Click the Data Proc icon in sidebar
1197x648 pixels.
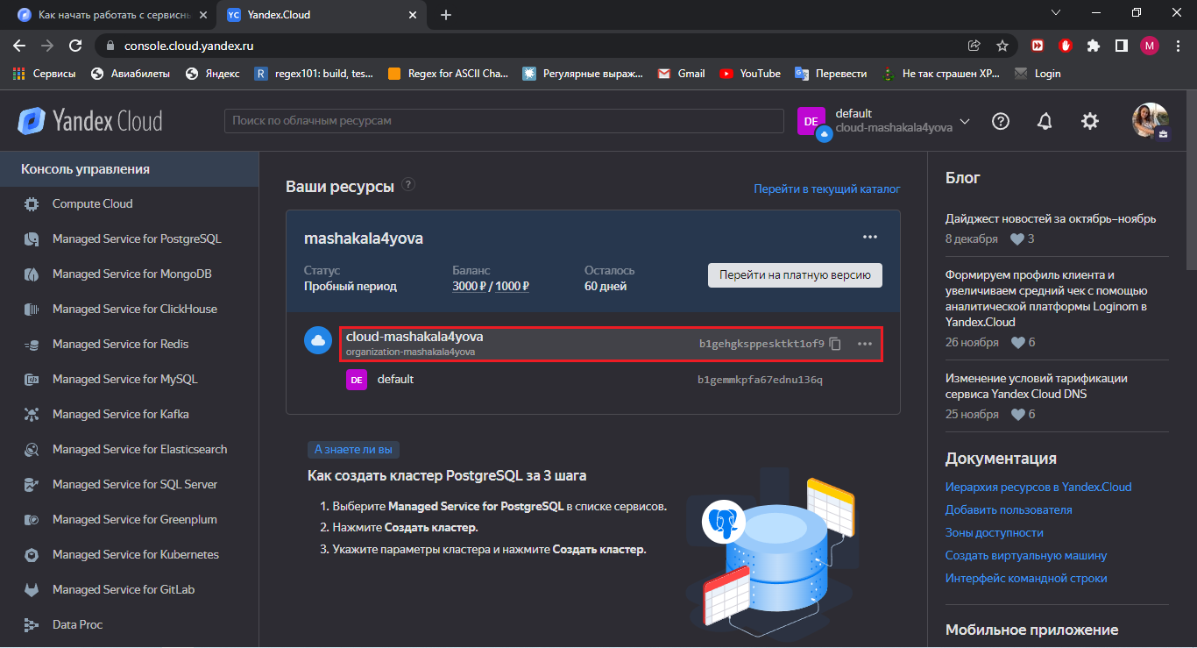pos(32,625)
